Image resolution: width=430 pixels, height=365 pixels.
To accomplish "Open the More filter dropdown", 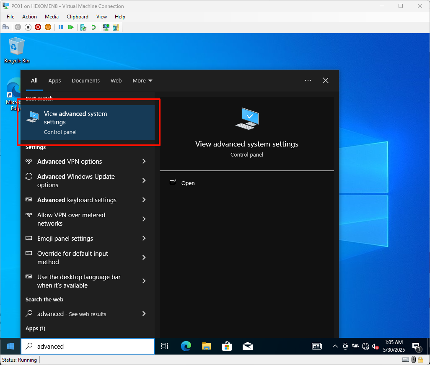I will 142,81.
